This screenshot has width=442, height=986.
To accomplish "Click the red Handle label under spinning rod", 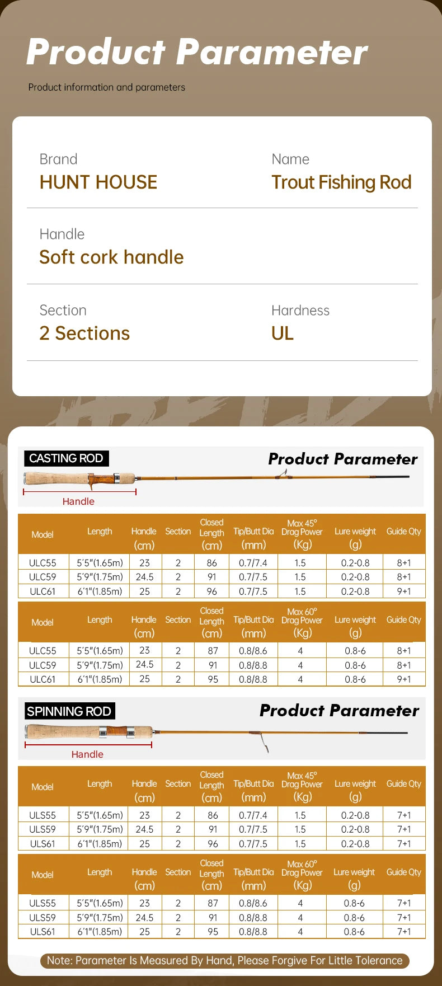I will (87, 754).
